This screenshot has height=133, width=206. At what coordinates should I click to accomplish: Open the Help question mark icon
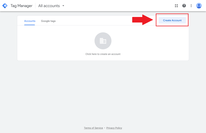click(184, 6)
